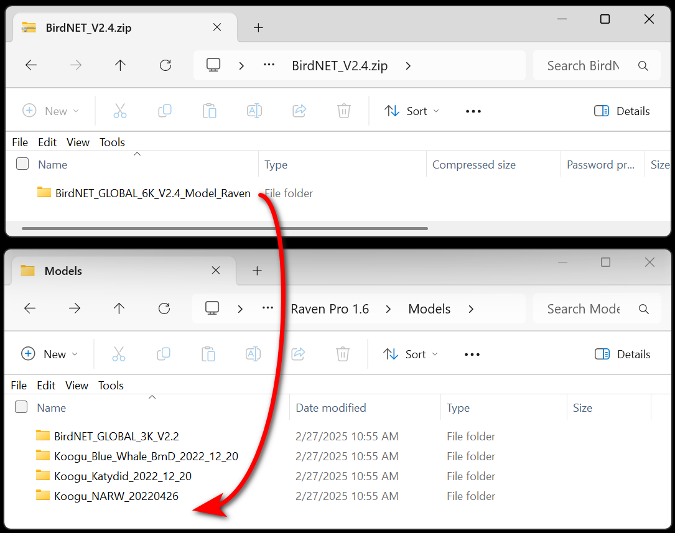This screenshot has height=533, width=675.
Task: Click horizontal scrollbar in BirdNET_V2.4.zip window
Action: (225, 228)
